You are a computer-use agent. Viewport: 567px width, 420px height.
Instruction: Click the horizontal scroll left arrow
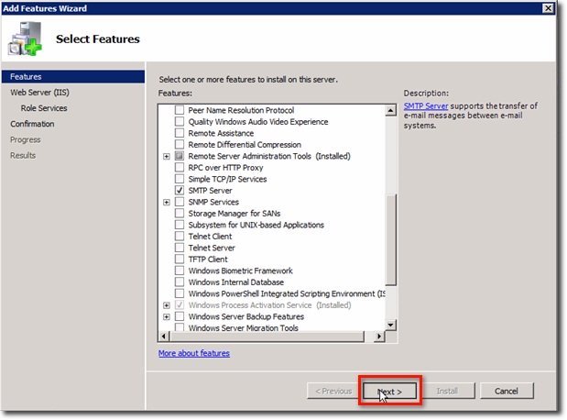tap(164, 337)
